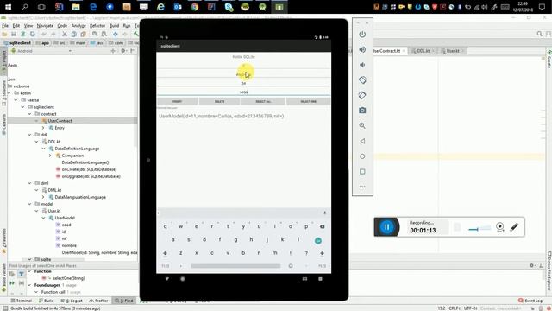Image resolution: width=552 pixels, height=311 pixels.
Task: Click the Paste icon in Android Studio toolbar
Action: click(84, 34)
